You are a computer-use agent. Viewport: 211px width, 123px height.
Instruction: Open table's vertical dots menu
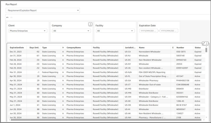pos(207,43)
